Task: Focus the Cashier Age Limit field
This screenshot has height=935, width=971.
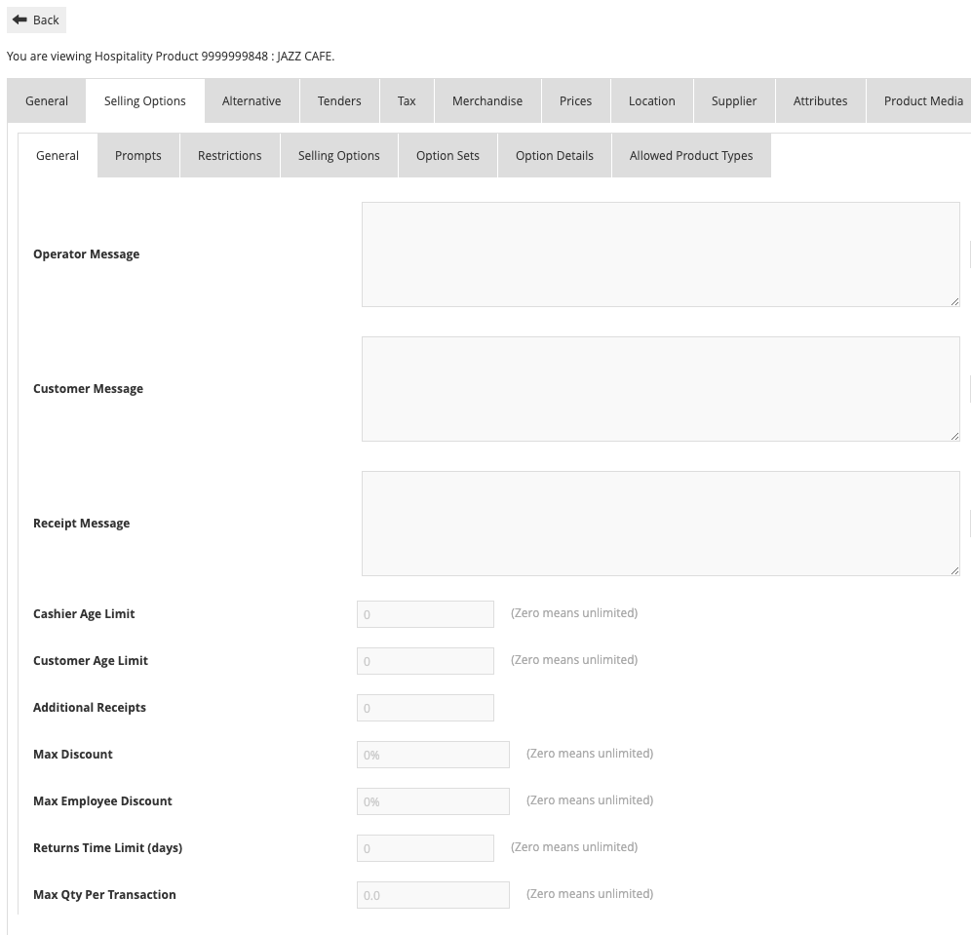Action: (x=425, y=614)
